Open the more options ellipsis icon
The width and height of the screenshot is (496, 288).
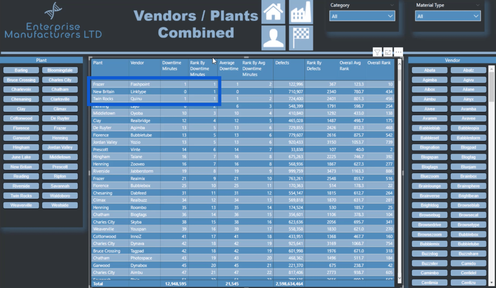pyautogui.click(x=398, y=52)
